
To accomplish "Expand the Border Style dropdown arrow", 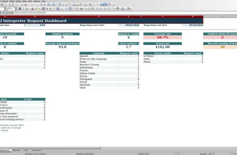I will 120,9.
